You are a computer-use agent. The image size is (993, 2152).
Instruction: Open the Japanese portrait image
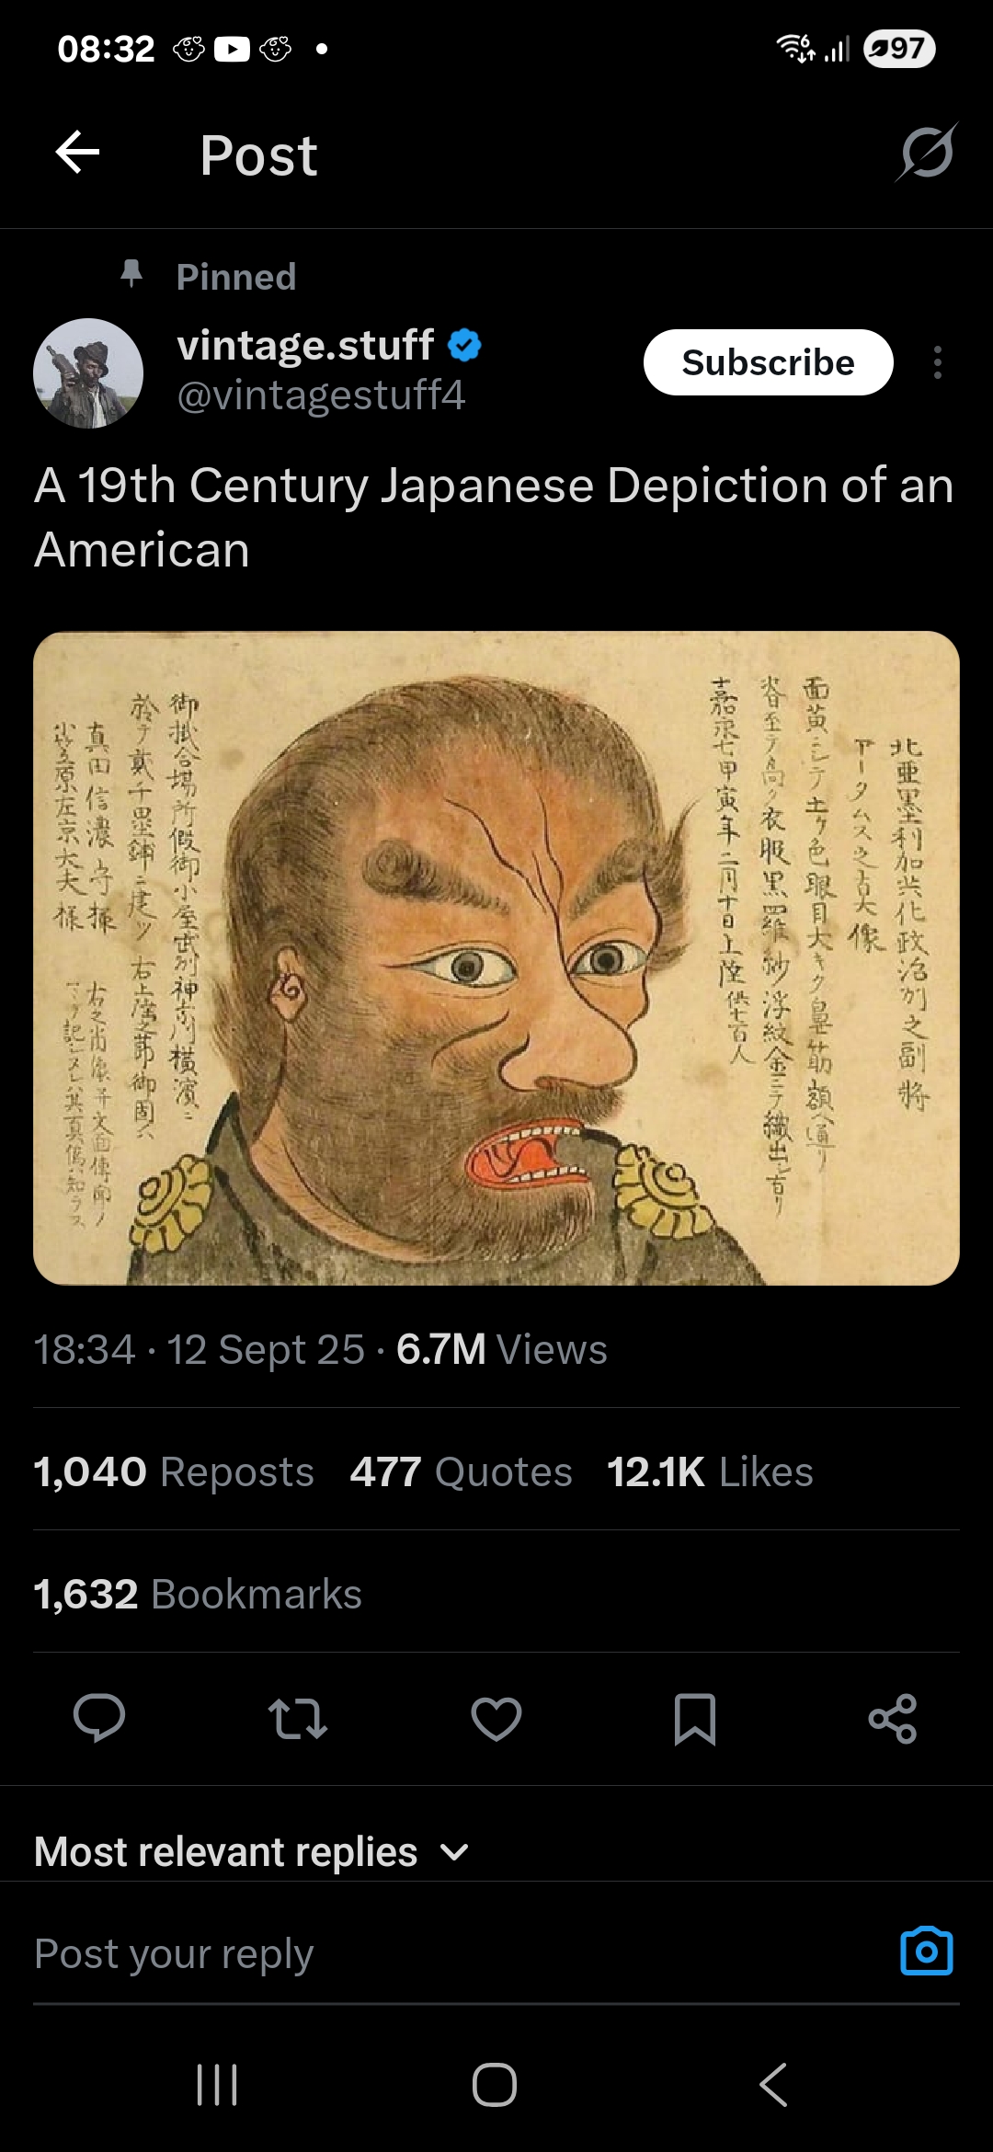click(496, 958)
